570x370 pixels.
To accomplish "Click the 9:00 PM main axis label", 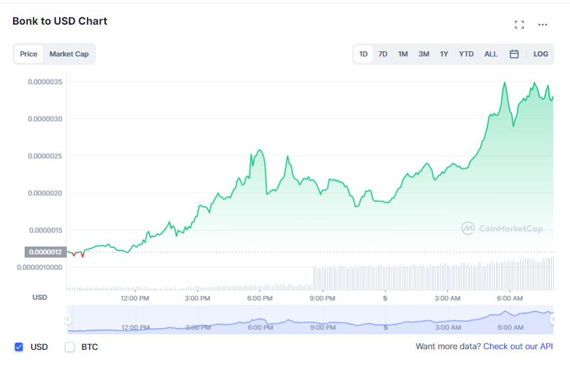I will click(322, 299).
